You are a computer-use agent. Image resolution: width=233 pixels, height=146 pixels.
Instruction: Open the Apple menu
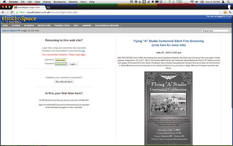[4, 2]
